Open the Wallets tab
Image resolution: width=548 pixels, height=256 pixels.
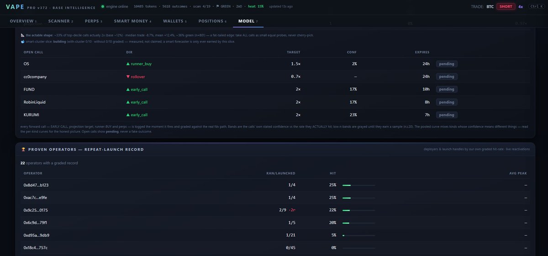[175, 21]
